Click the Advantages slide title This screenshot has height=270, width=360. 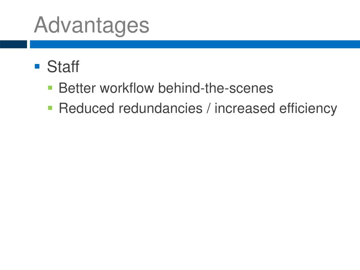[92, 26]
